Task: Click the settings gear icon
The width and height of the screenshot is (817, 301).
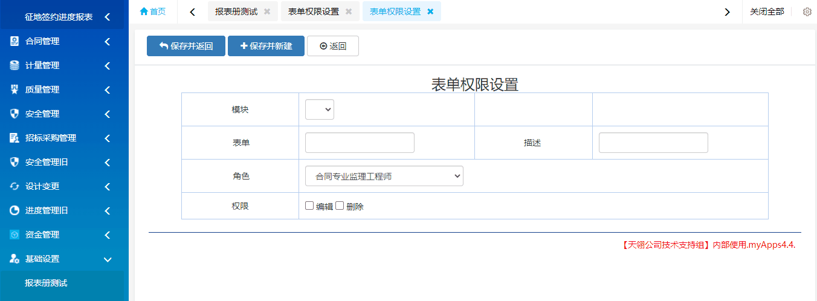Action: (807, 11)
